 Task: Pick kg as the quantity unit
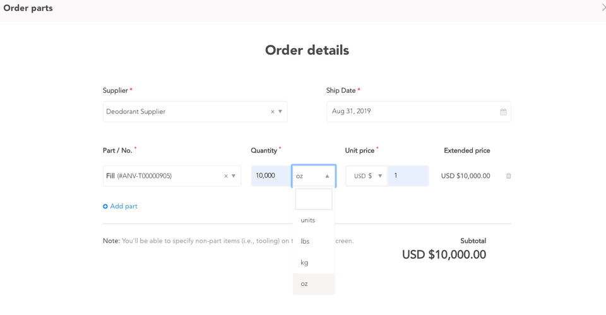305,263
